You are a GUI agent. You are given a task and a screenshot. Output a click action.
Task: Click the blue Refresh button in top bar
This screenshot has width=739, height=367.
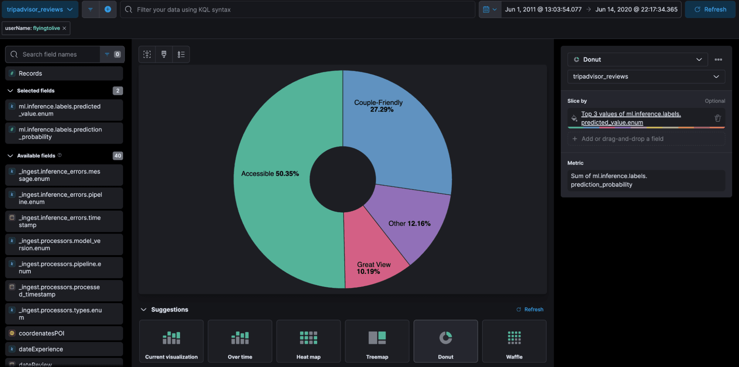point(710,10)
